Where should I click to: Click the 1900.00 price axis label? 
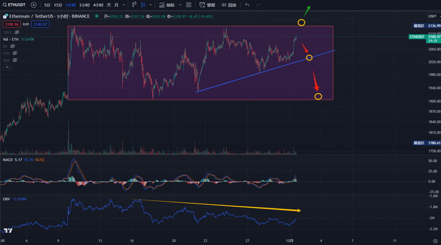click(x=434, y=101)
